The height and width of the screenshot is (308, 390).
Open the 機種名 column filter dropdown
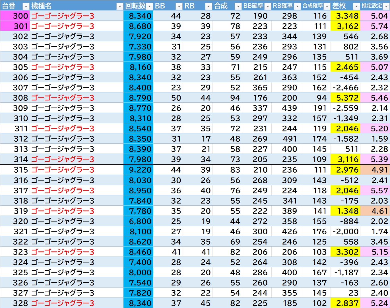(x=120, y=6)
